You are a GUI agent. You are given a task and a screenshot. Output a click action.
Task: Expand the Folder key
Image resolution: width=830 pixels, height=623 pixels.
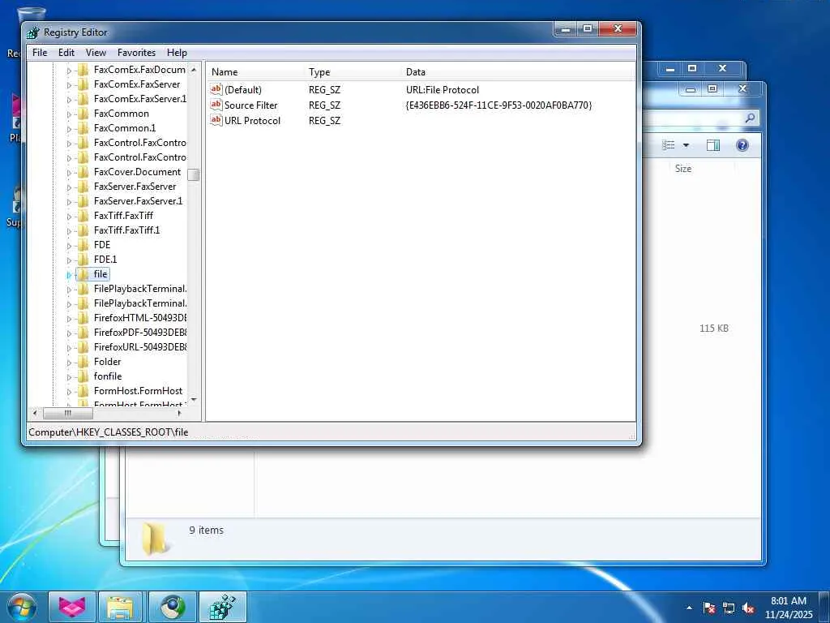pyautogui.click(x=69, y=363)
